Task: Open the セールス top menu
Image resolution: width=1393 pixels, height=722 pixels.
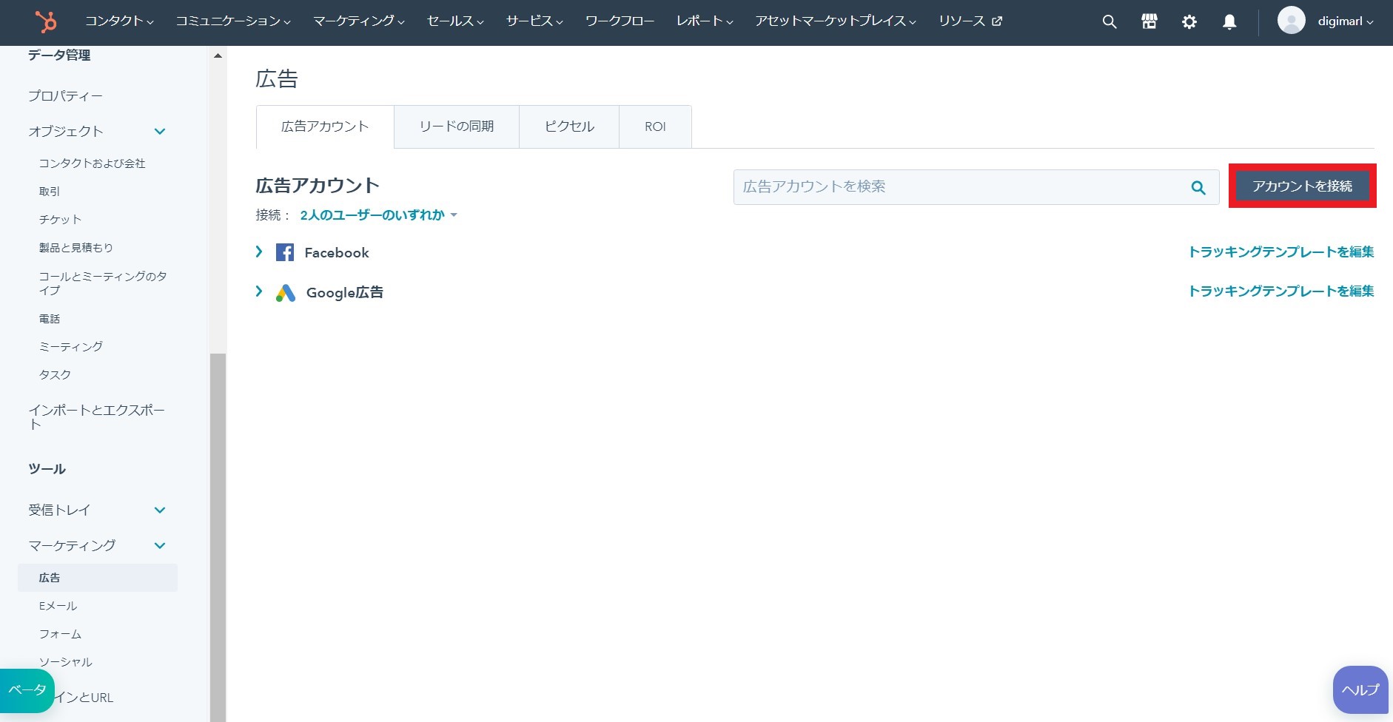Action: pyautogui.click(x=455, y=21)
